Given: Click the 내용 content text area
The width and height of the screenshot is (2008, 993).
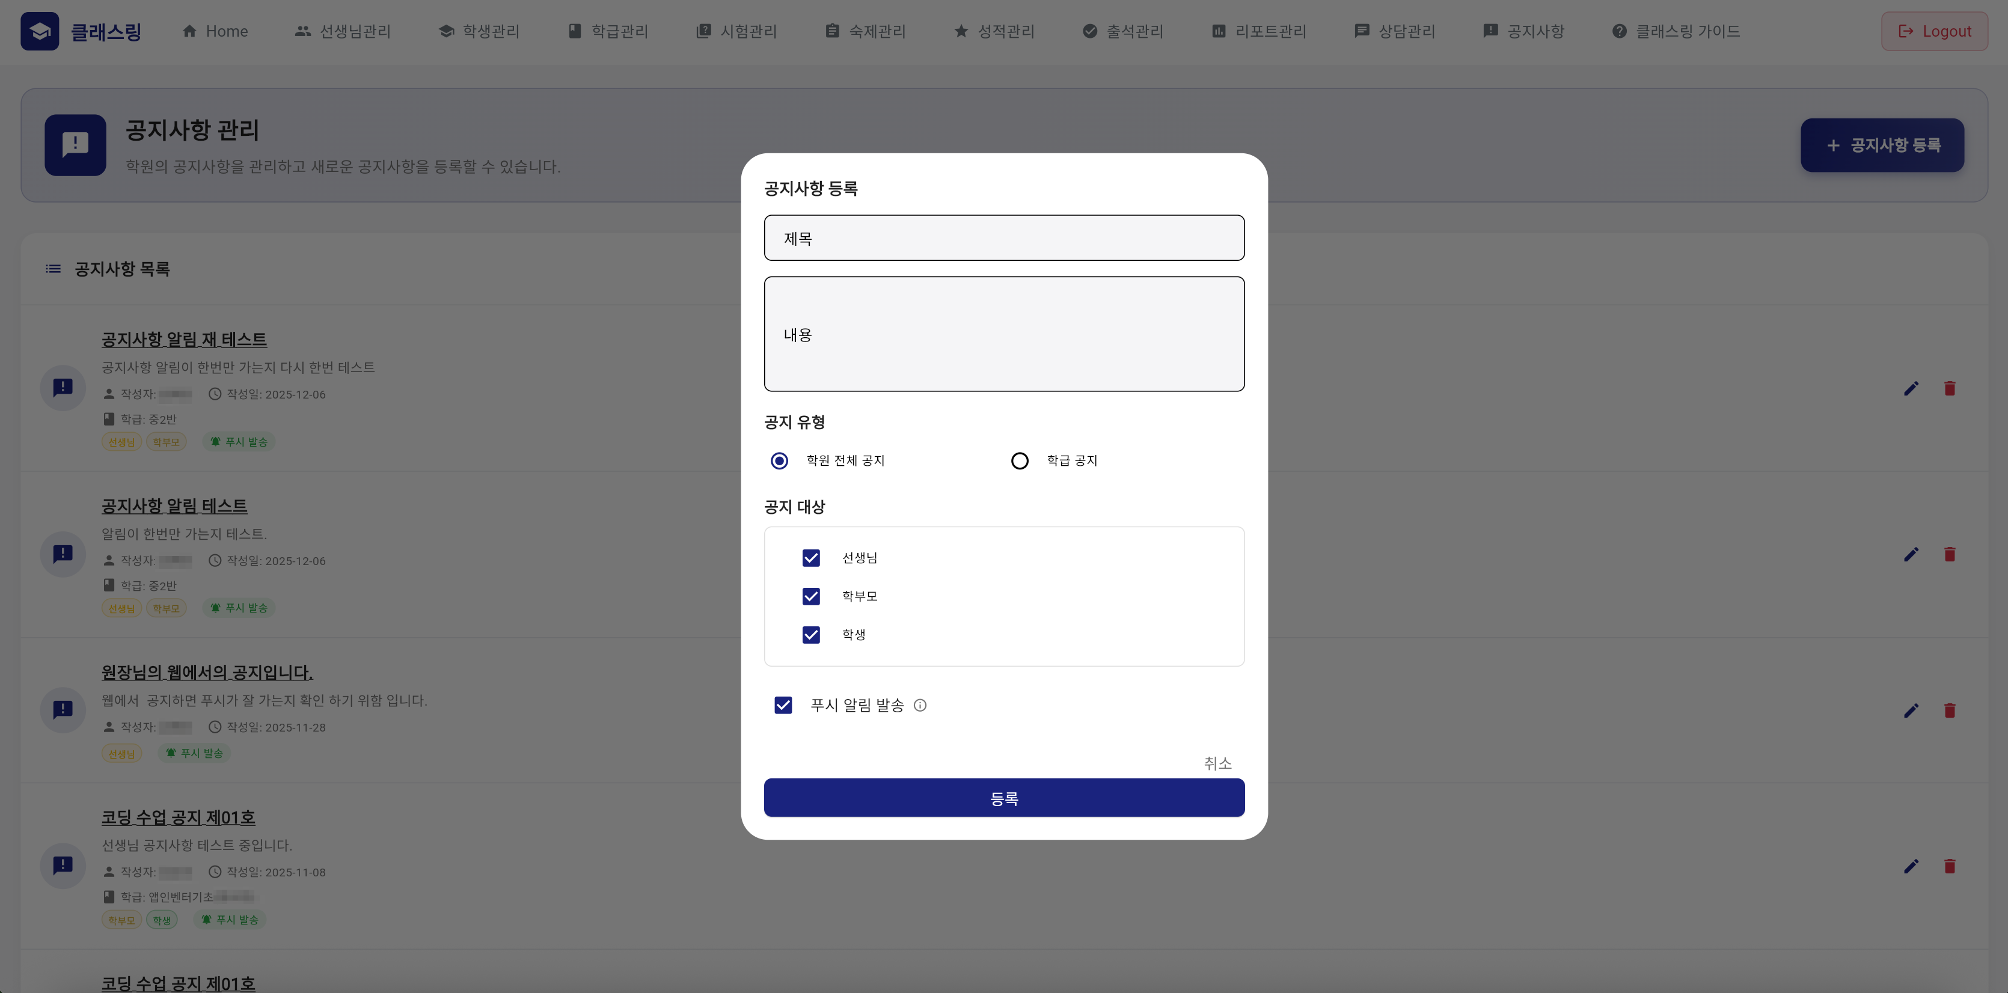Looking at the screenshot, I should [1004, 334].
